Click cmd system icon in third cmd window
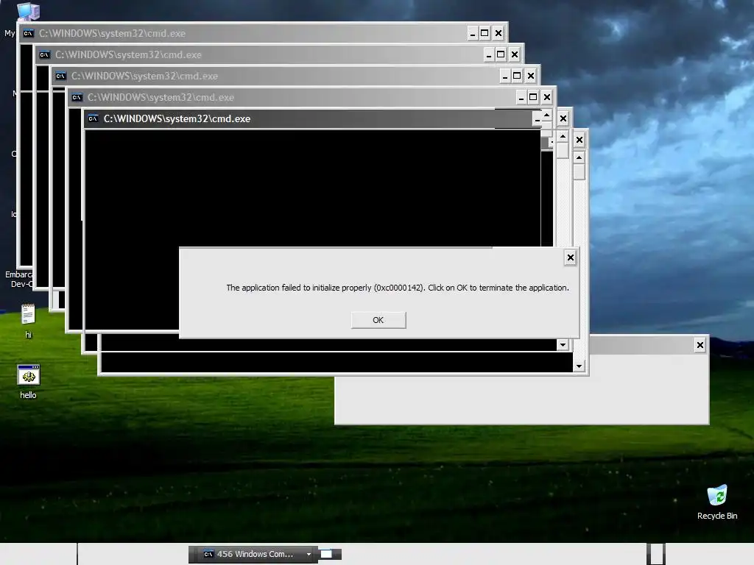The width and height of the screenshot is (754, 565). tap(60, 76)
